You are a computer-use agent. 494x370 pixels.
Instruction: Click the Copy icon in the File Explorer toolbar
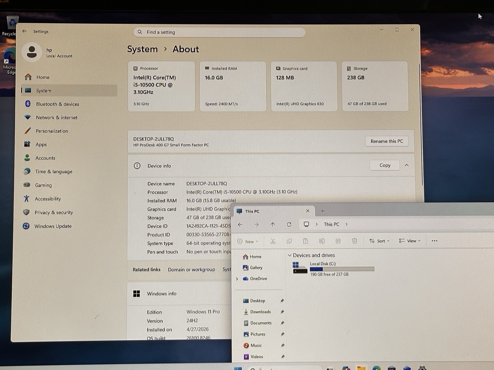[289, 241]
